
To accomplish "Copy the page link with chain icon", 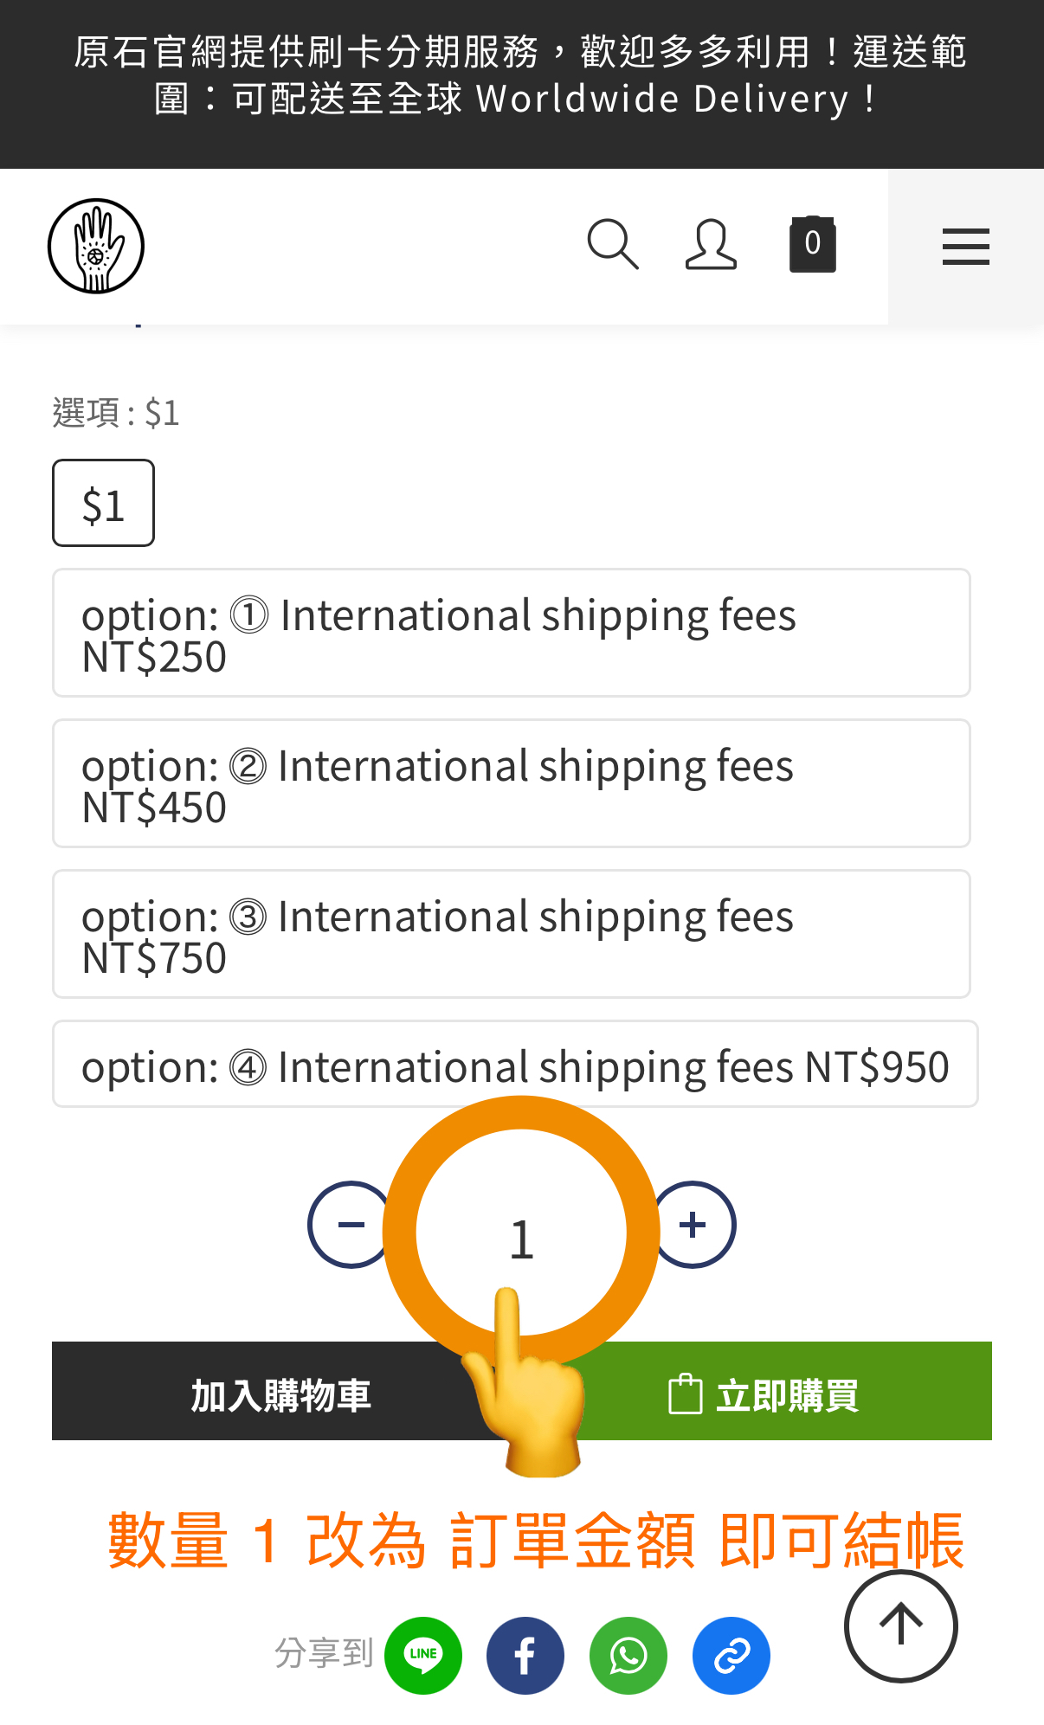I will pos(731,1655).
